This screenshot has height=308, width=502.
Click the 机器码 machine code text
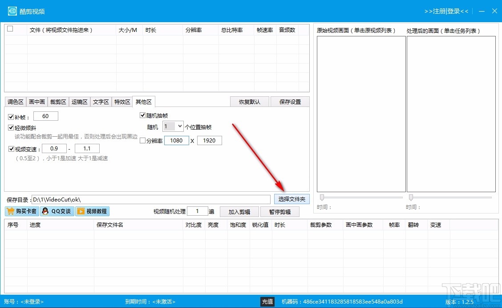click(x=342, y=302)
